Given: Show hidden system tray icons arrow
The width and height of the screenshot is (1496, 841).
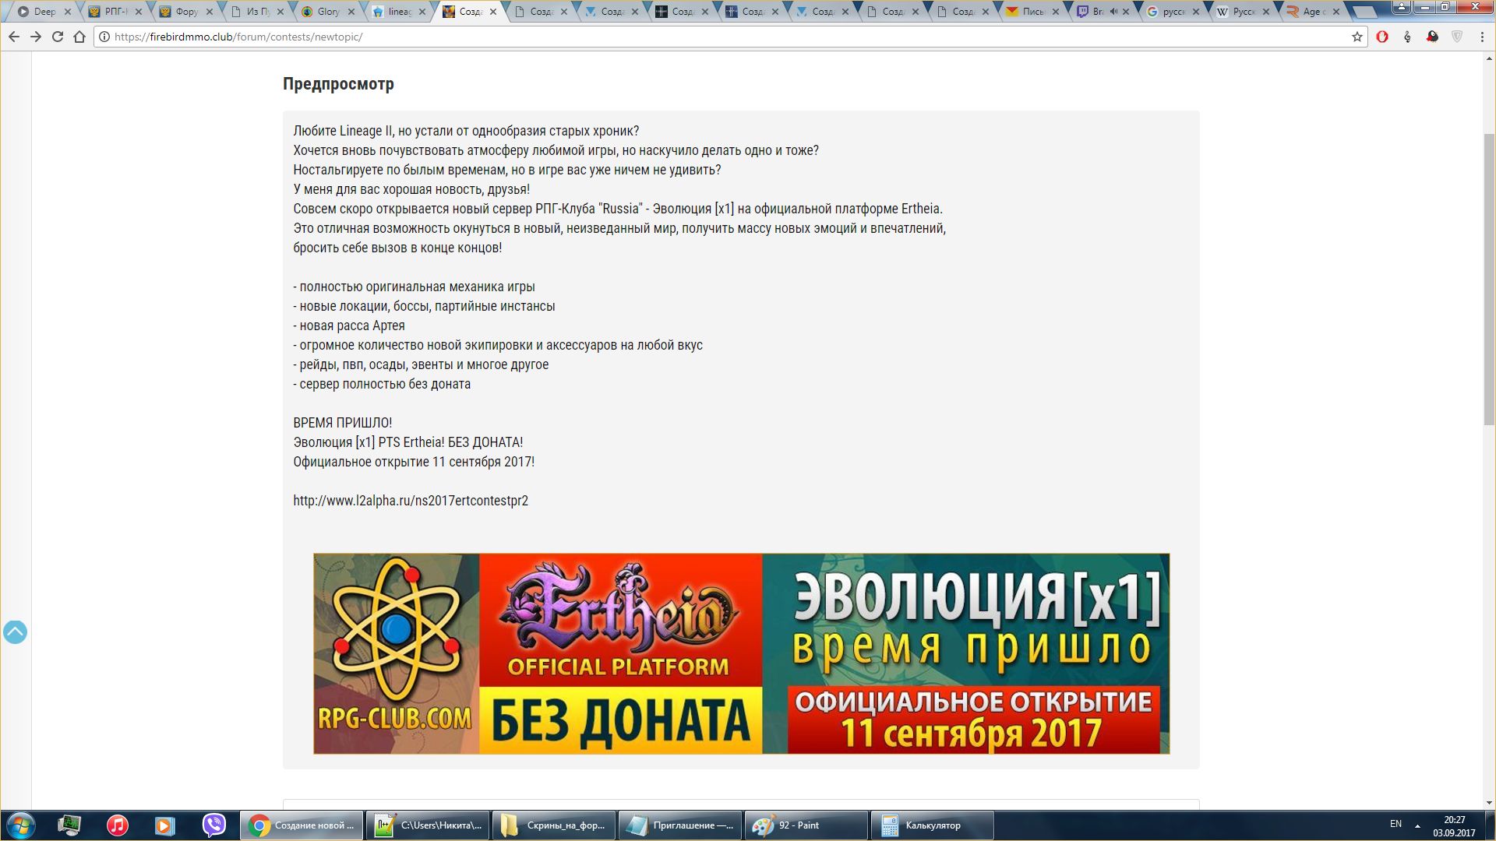Looking at the screenshot, I should pos(1417,825).
